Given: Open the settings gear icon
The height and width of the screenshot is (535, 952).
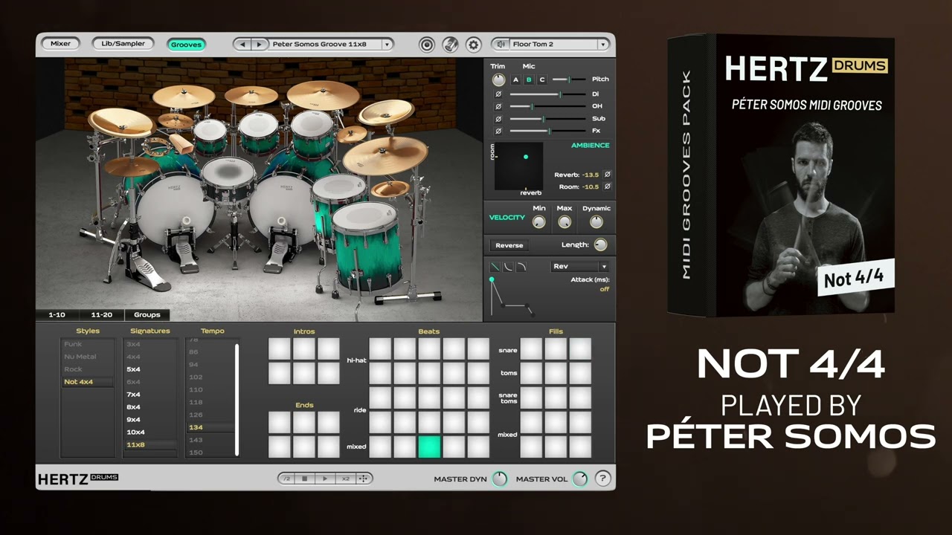Looking at the screenshot, I should [474, 45].
